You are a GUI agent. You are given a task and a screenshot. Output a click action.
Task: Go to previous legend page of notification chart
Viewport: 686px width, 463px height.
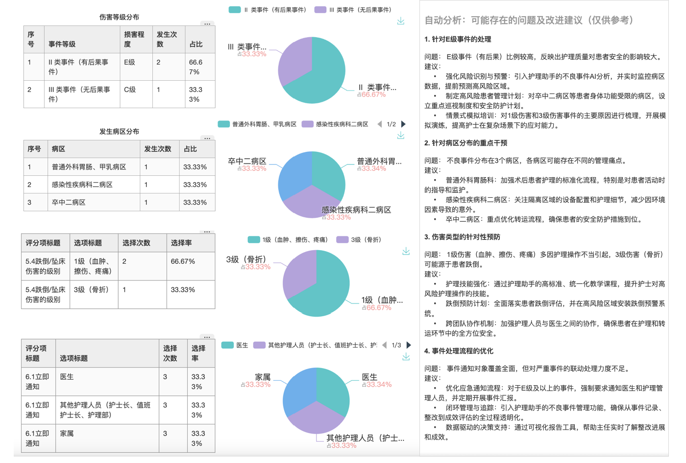[384, 345]
